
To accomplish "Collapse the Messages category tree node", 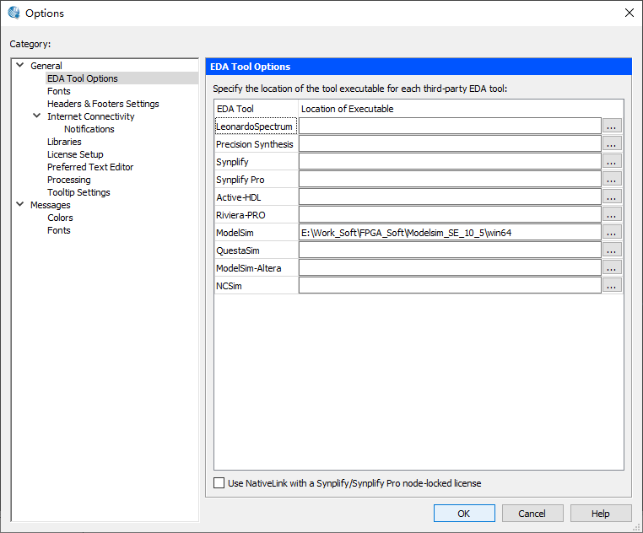I will pos(19,204).
